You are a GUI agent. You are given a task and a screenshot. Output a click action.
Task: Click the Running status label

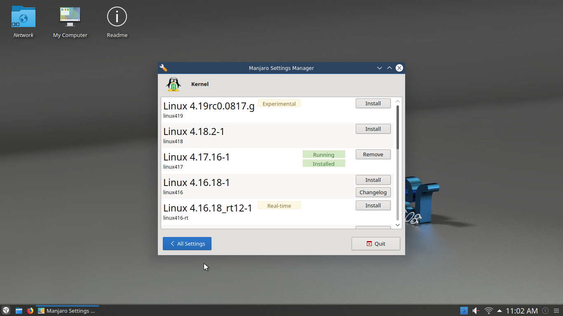point(324,155)
